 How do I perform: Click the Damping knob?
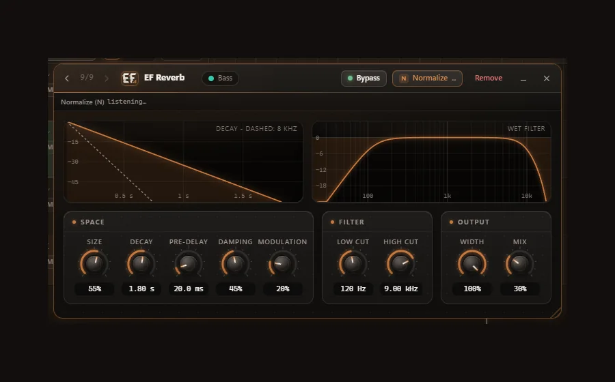pyautogui.click(x=235, y=263)
